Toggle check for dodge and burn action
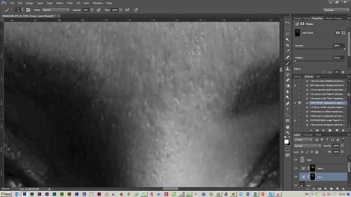The height and width of the screenshot is (197, 351). pyautogui.click(x=295, y=85)
